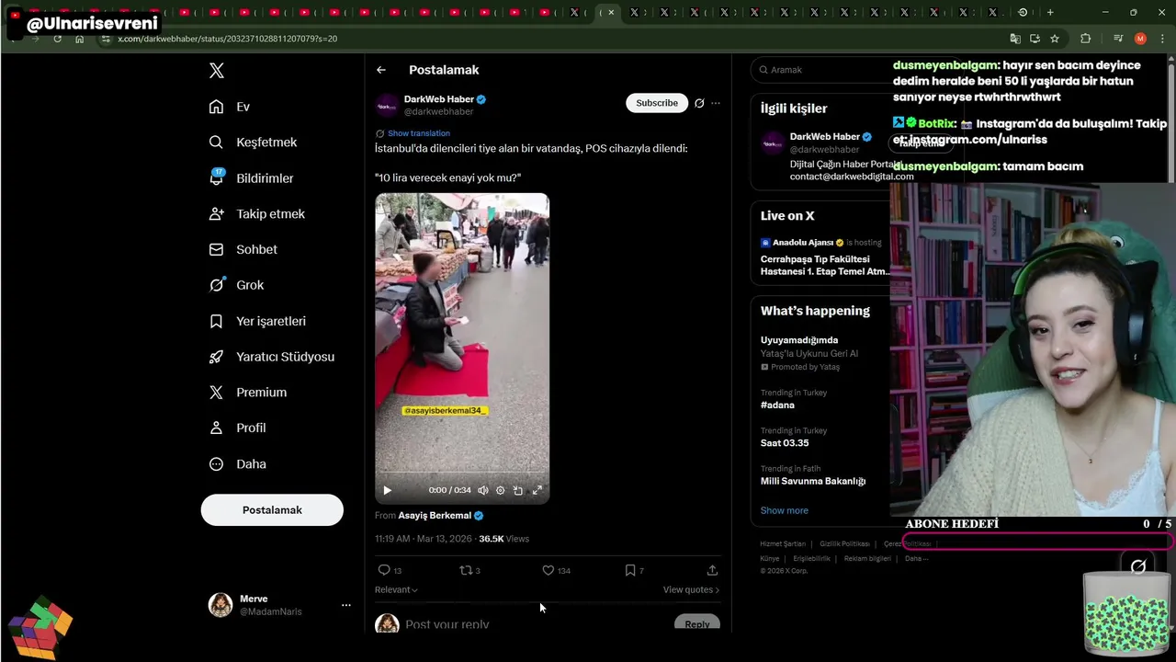Like the post with heart icon
Screen dimensions: 1176x662
tap(548, 570)
